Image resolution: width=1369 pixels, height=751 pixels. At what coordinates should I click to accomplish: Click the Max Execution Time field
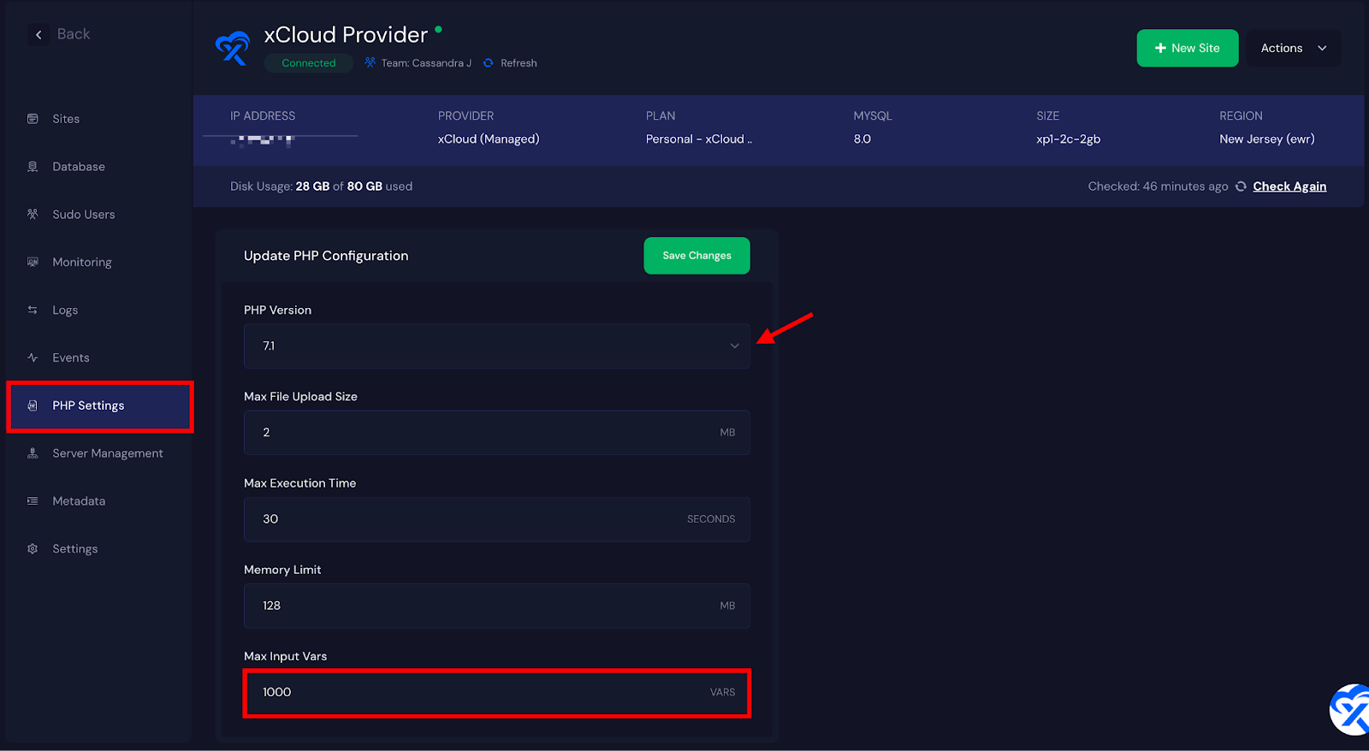[497, 519]
